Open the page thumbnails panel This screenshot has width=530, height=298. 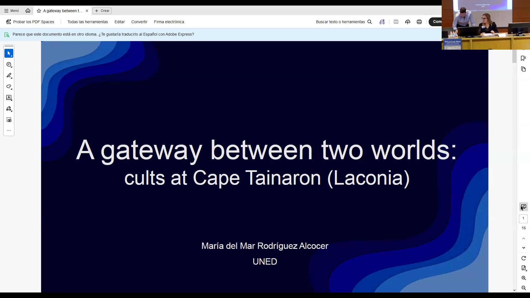(523, 69)
